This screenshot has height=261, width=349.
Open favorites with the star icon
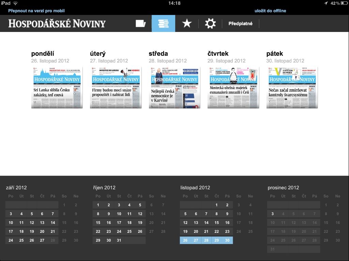[187, 23]
